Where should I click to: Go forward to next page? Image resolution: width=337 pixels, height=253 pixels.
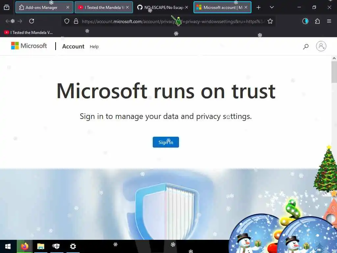[20, 21]
